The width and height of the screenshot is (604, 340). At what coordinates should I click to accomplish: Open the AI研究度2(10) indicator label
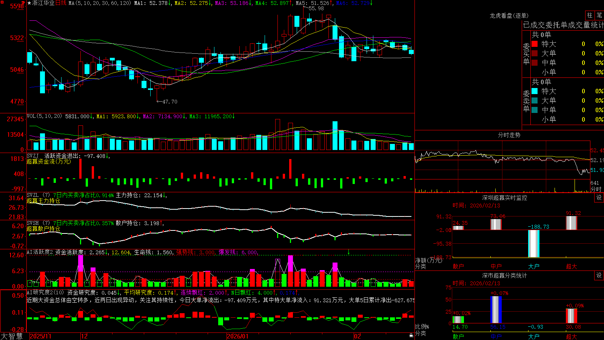click(46, 292)
